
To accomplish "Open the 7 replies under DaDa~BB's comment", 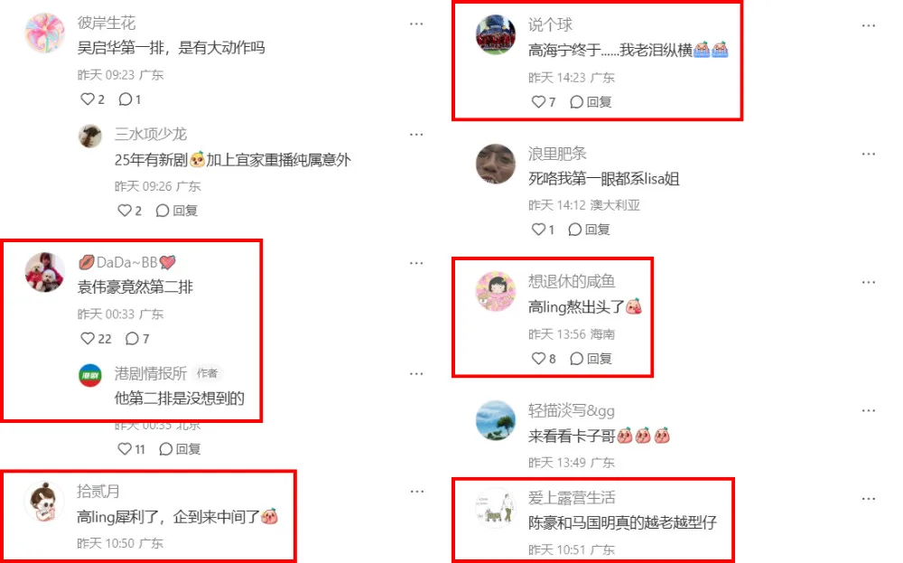I will pos(137,338).
